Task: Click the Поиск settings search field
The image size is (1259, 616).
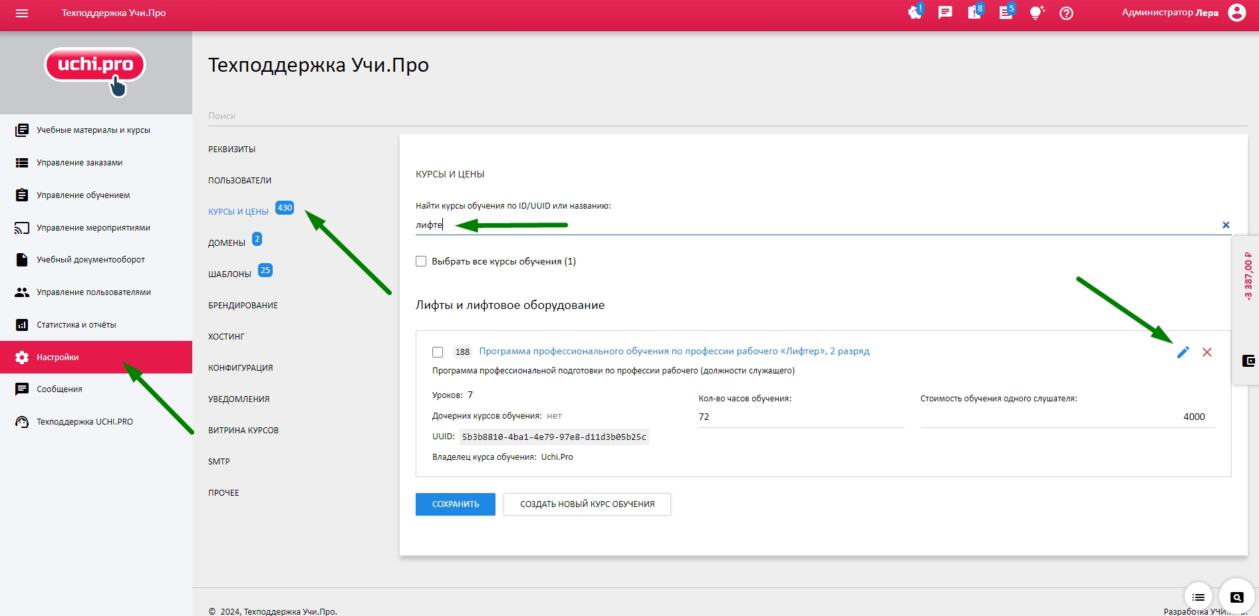Action: pyautogui.click(x=728, y=116)
